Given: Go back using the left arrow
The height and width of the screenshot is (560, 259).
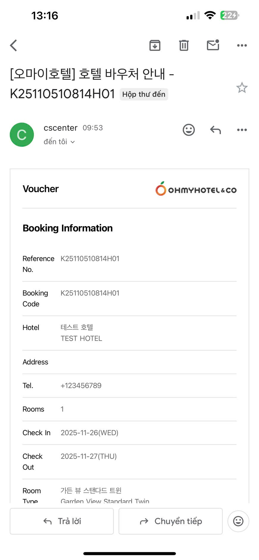Looking at the screenshot, I should click(13, 46).
